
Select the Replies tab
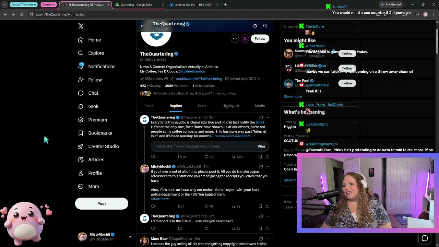point(176,106)
